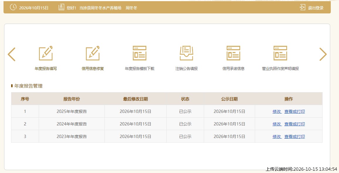Image resolution: width=339 pixels, height=173 pixels.
Task: Open the 信用信息修复 icon
Action: point(93,53)
